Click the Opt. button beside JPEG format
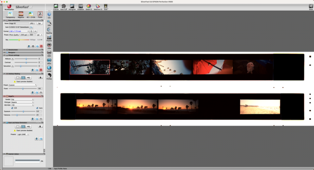This screenshot has height=170, width=314. pyautogui.click(x=40, y=23)
